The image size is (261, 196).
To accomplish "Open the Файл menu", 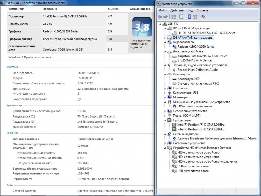I will (163, 10).
